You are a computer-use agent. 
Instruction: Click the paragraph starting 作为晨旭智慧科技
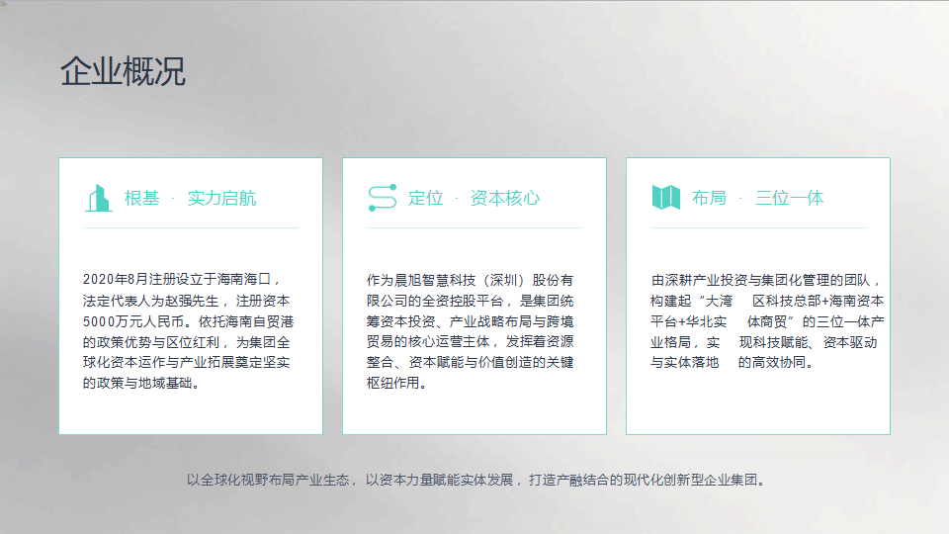click(471, 331)
